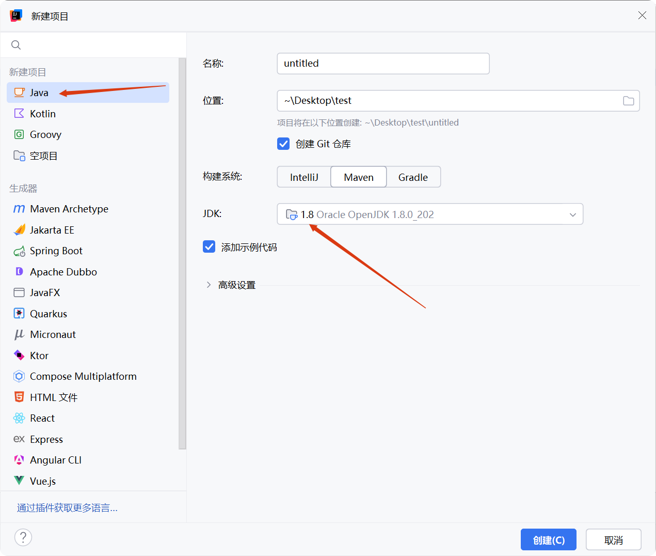The image size is (656, 556).
Task: Select Compose Multiplatform text entry
Action: click(x=83, y=376)
